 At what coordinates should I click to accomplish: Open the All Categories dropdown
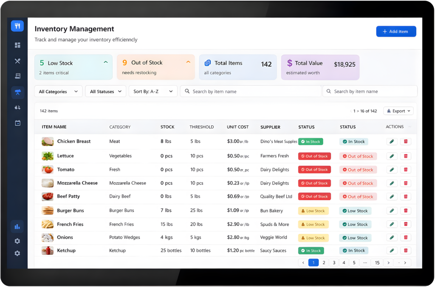pos(59,92)
